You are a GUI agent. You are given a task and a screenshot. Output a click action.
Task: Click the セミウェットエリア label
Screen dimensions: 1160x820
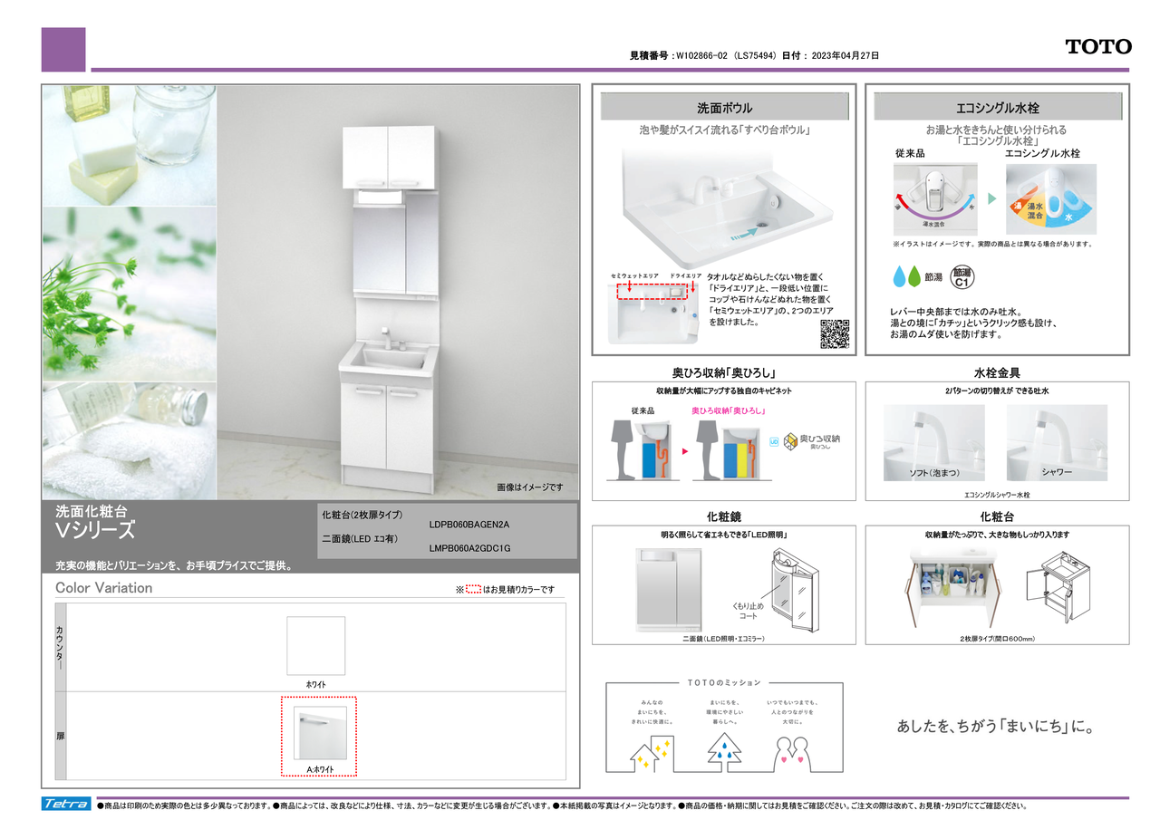[x=634, y=275]
